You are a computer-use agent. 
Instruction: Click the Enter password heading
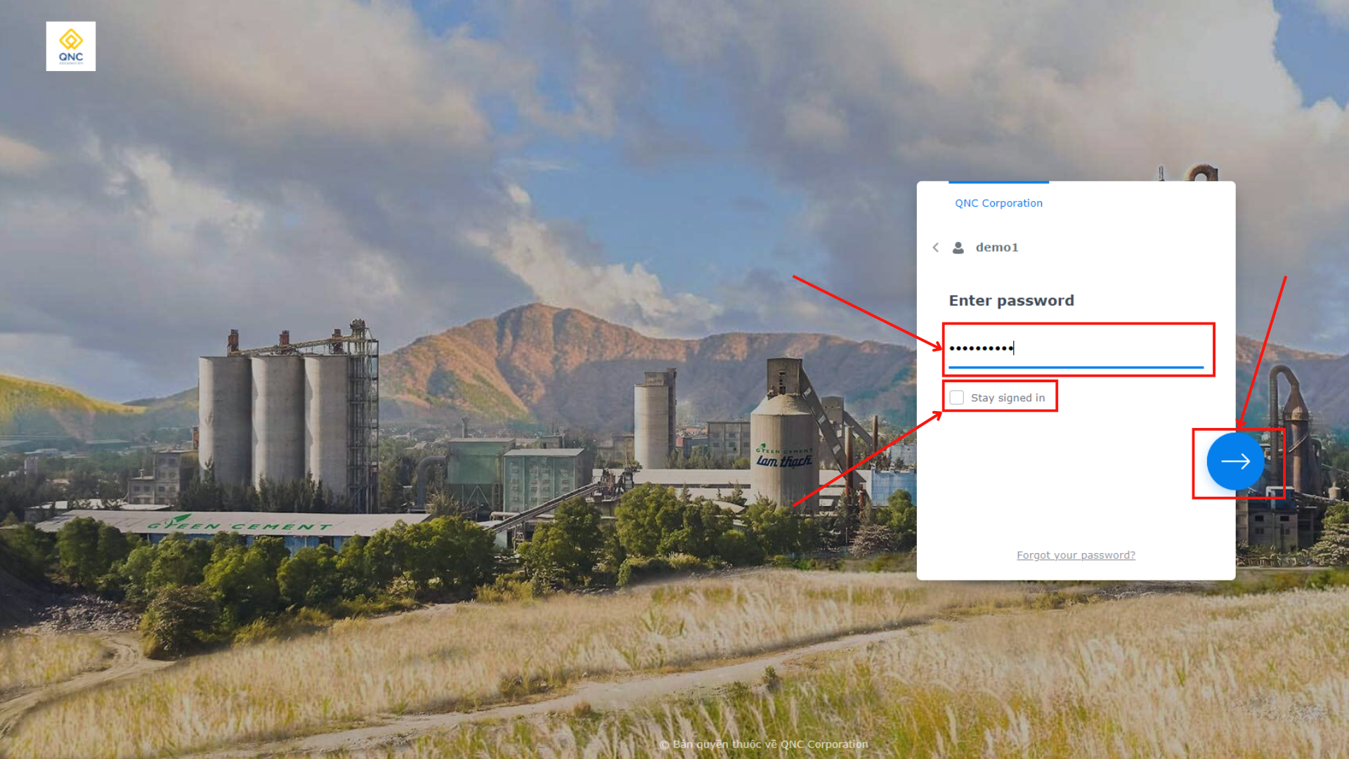click(1011, 301)
